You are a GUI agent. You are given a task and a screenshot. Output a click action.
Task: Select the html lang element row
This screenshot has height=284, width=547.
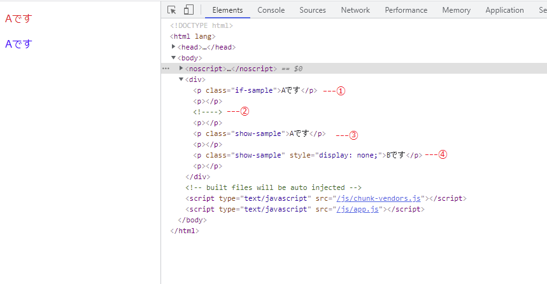[x=193, y=36]
